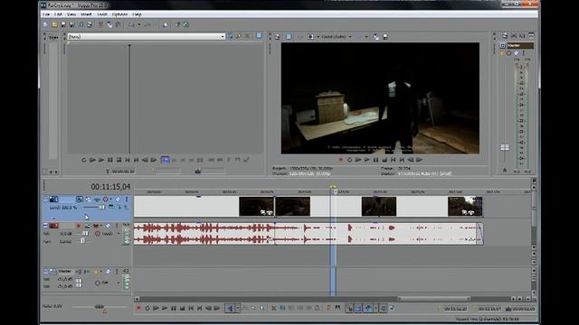Screen dimensions: 579x325
Task: Open the Help menu
Action: point(137,14)
